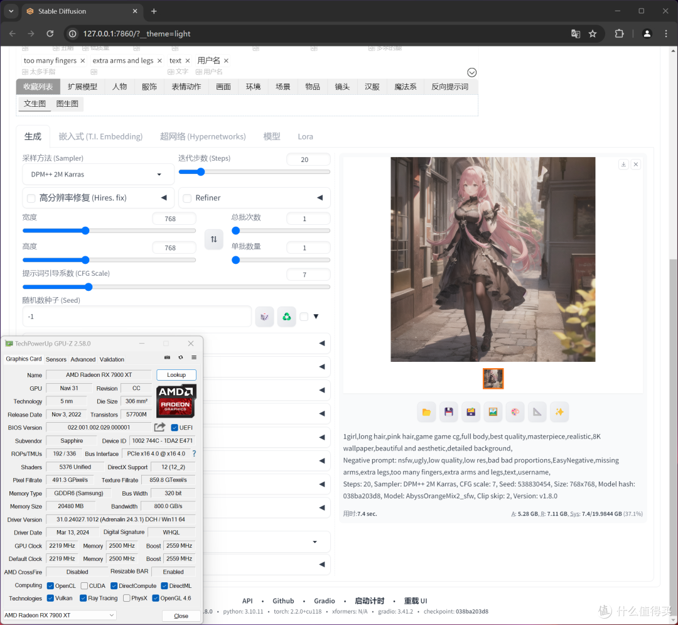Viewport: 678px width, 625px height.
Task: Toggle the CUDA checkbox in GPU-Z
Action: point(84,585)
